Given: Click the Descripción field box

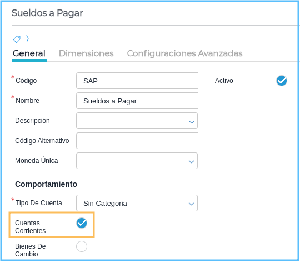Looking at the screenshot, I should (137, 121).
